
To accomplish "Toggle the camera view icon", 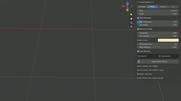I will (x=131, y=23).
